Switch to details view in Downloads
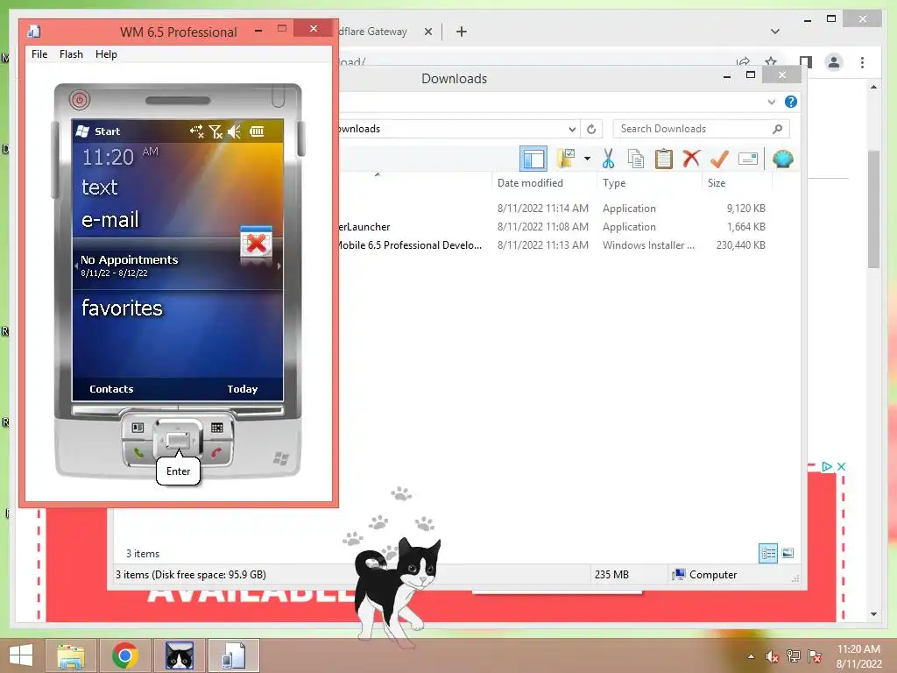897x673 pixels. point(767,553)
